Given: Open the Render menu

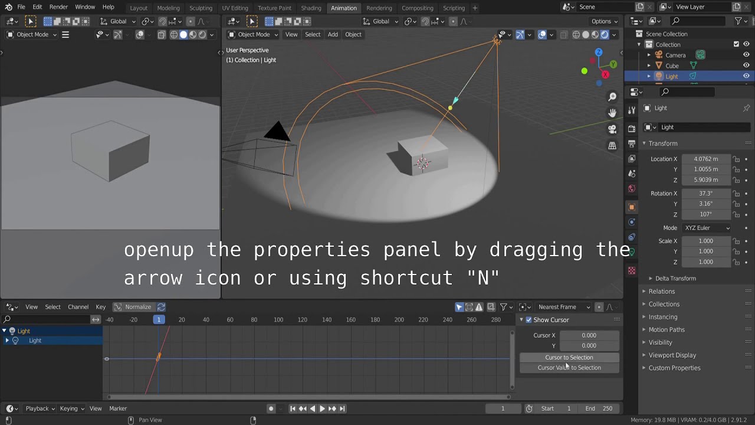Looking at the screenshot, I should (58, 7).
